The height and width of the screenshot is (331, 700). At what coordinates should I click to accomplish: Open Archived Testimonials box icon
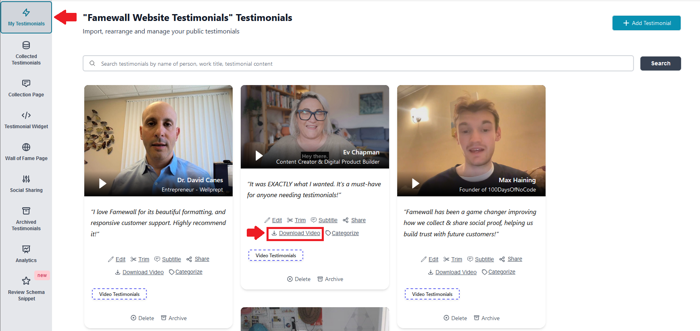coord(26,211)
